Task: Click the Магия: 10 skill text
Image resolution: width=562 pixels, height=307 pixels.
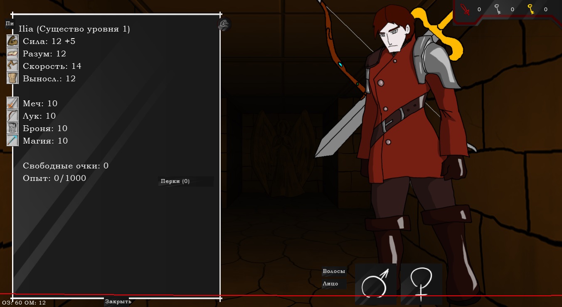Action: pyautogui.click(x=45, y=141)
